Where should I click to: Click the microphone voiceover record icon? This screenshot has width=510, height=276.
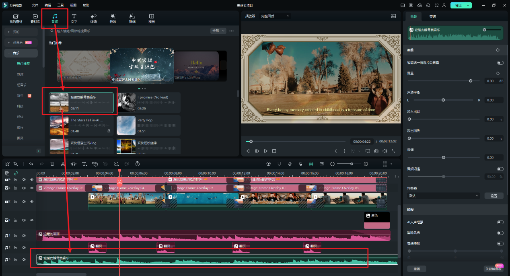tap(290, 164)
